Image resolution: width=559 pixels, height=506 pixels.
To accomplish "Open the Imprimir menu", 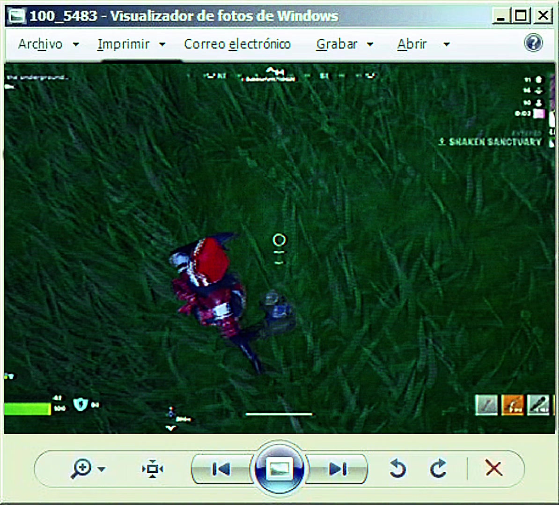I will 123,45.
